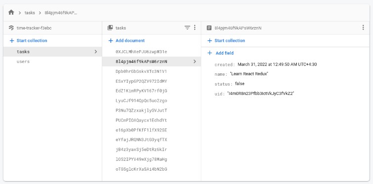Start a collection in the root database
The height and width of the screenshot is (184, 373).
tap(28, 41)
